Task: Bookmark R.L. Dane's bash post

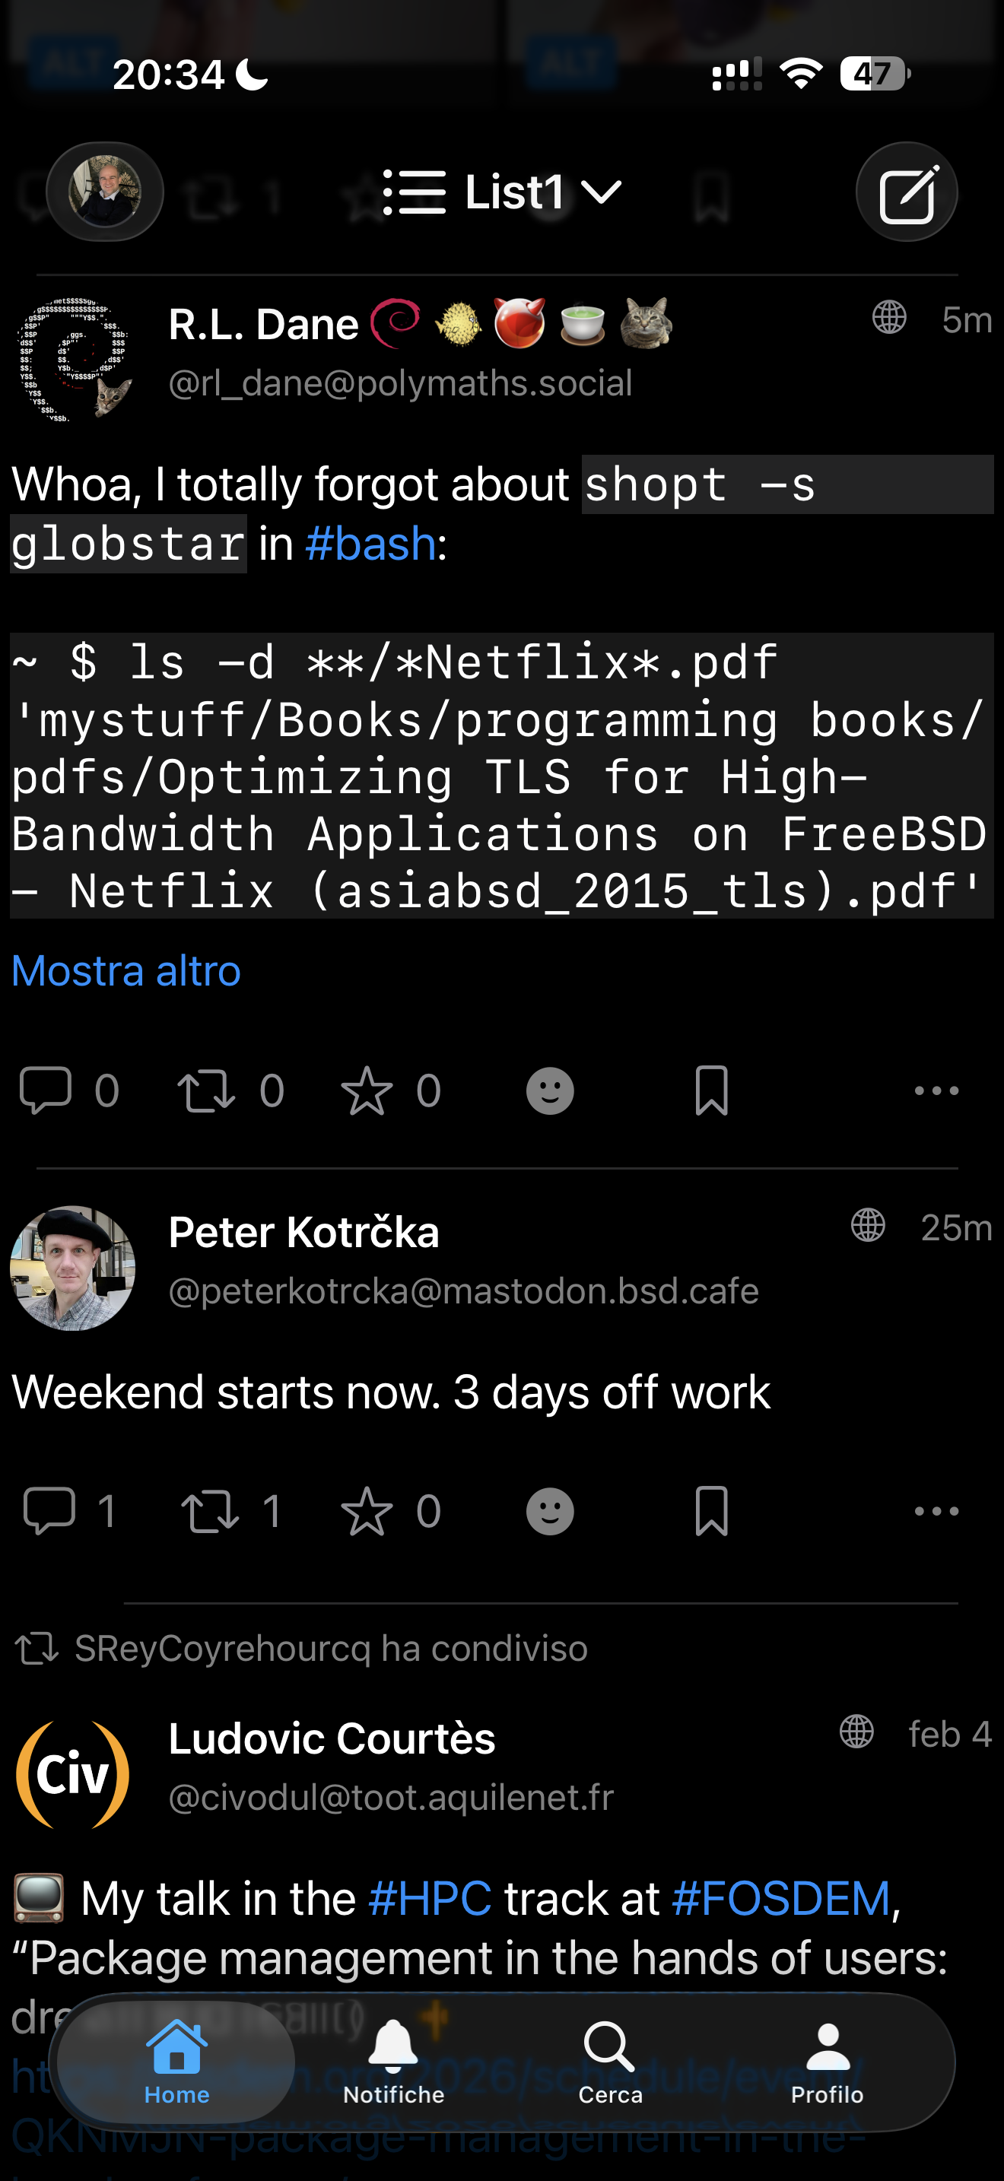Action: [711, 1090]
